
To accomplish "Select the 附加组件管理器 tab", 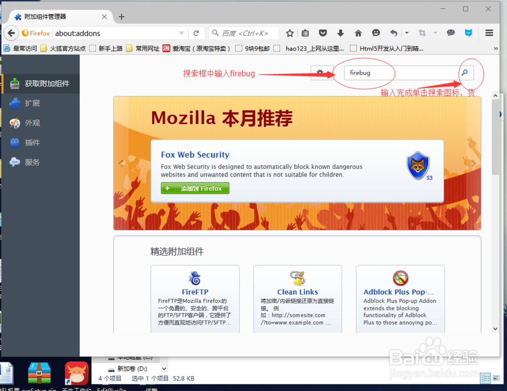I will click(x=60, y=17).
